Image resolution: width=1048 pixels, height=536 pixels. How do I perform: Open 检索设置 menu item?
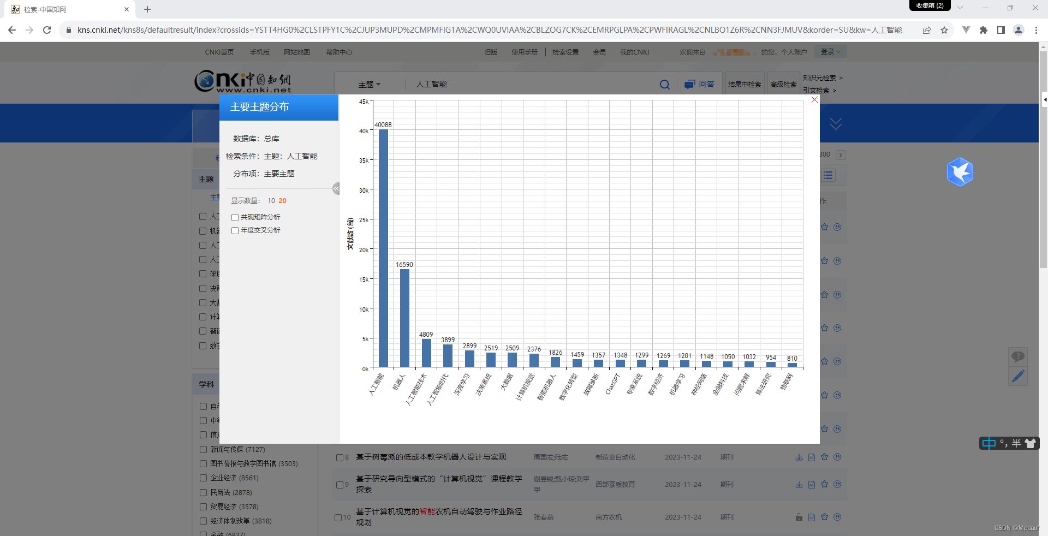coord(565,52)
